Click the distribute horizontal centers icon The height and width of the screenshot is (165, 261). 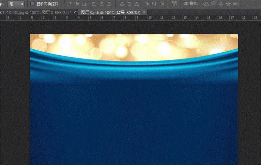pyautogui.click(x=154, y=4)
